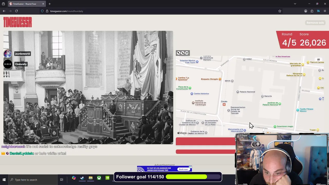Open a new browser tab
The width and height of the screenshot is (329, 185).
pos(50,4)
